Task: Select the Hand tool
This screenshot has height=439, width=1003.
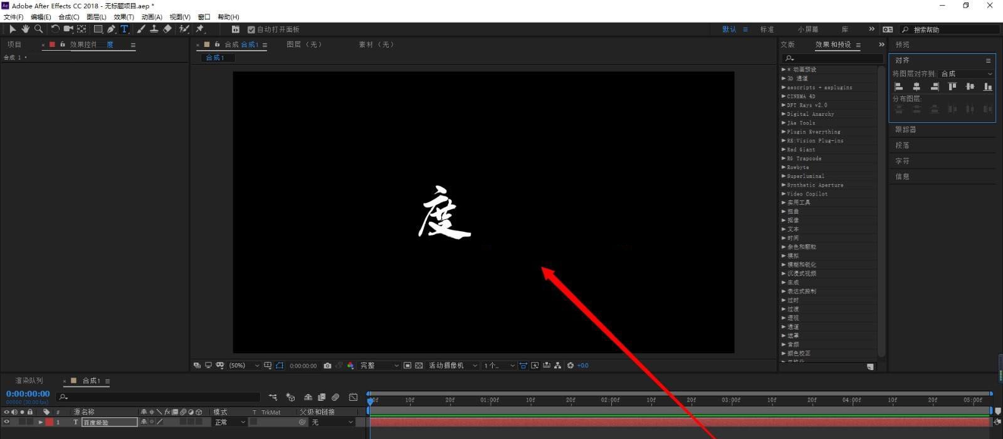Action: click(x=25, y=29)
